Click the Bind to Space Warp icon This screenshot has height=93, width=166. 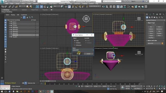[16, 7]
